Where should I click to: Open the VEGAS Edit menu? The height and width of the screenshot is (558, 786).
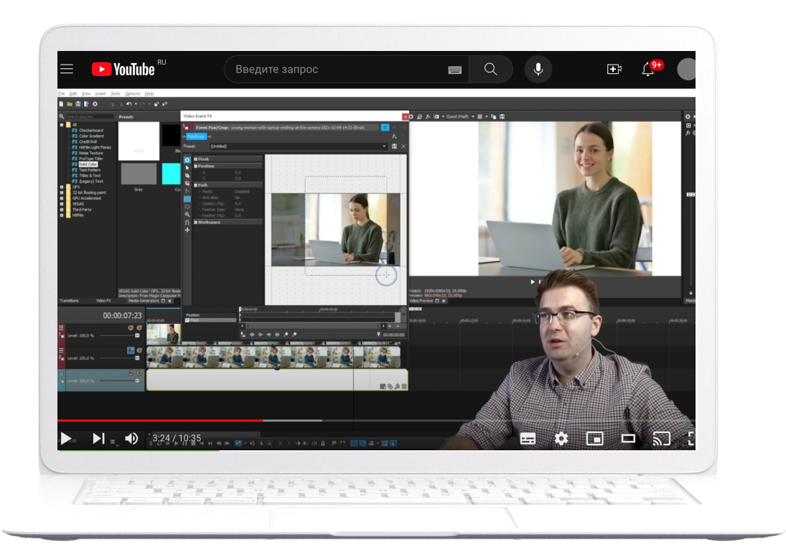tap(73, 94)
